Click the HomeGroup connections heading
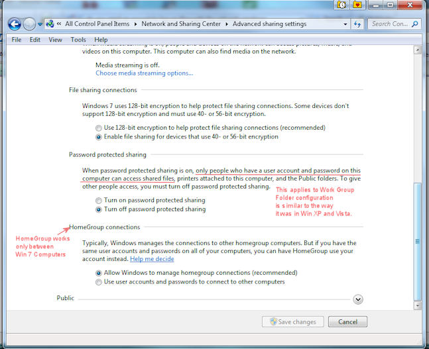The image size is (429, 349). [x=105, y=227]
